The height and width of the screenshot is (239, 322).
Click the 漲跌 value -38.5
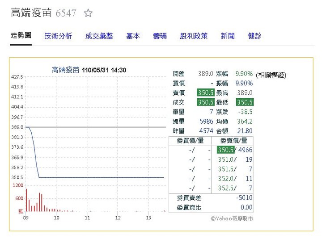point(246,112)
